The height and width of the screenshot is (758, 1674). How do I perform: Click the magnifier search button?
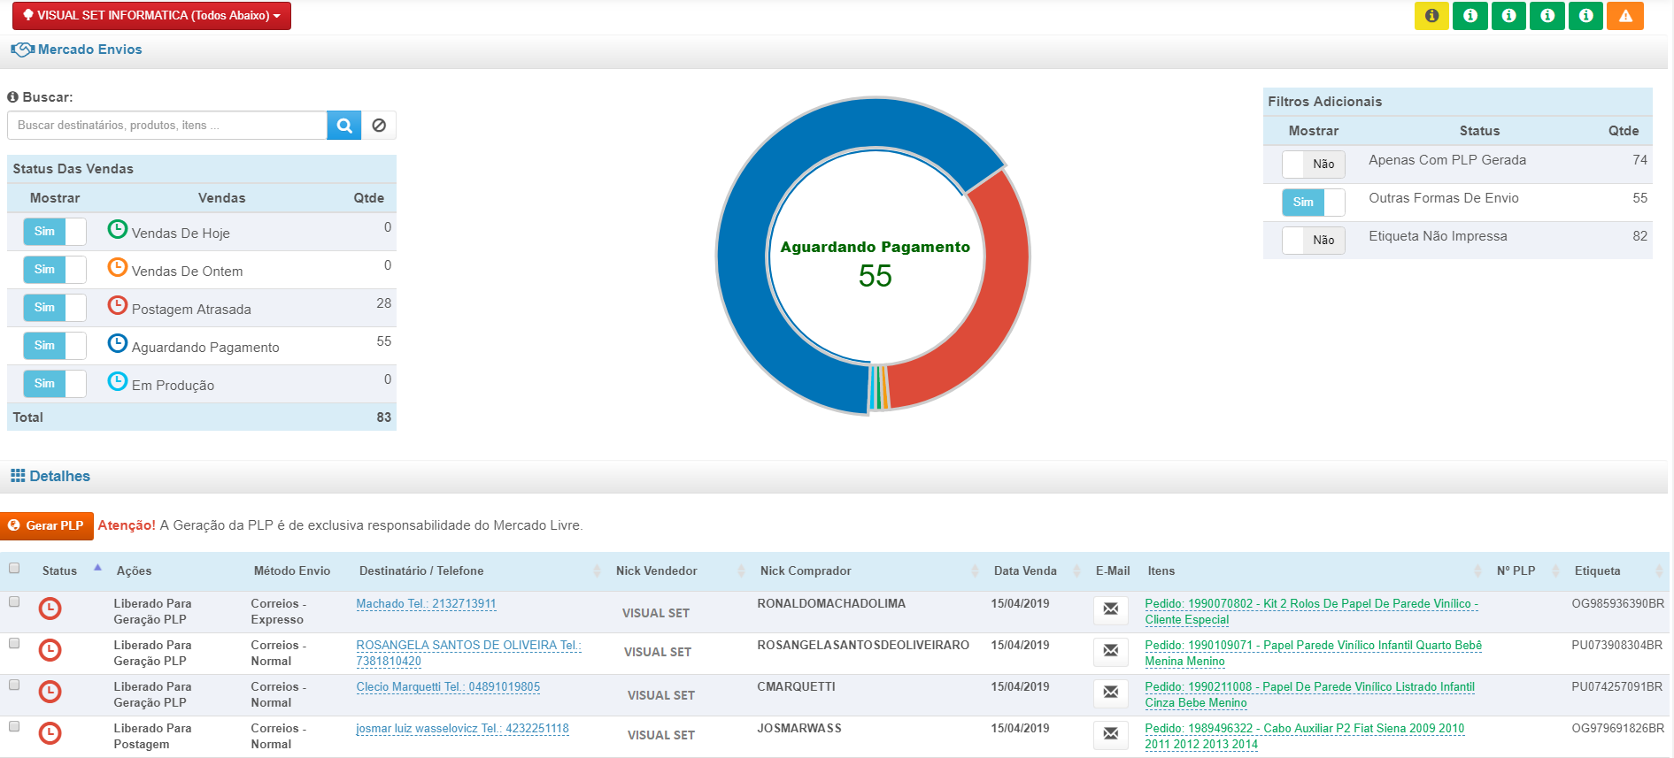point(343,126)
